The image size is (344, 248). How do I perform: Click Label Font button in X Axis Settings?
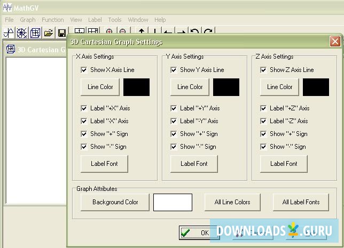pos(104,164)
